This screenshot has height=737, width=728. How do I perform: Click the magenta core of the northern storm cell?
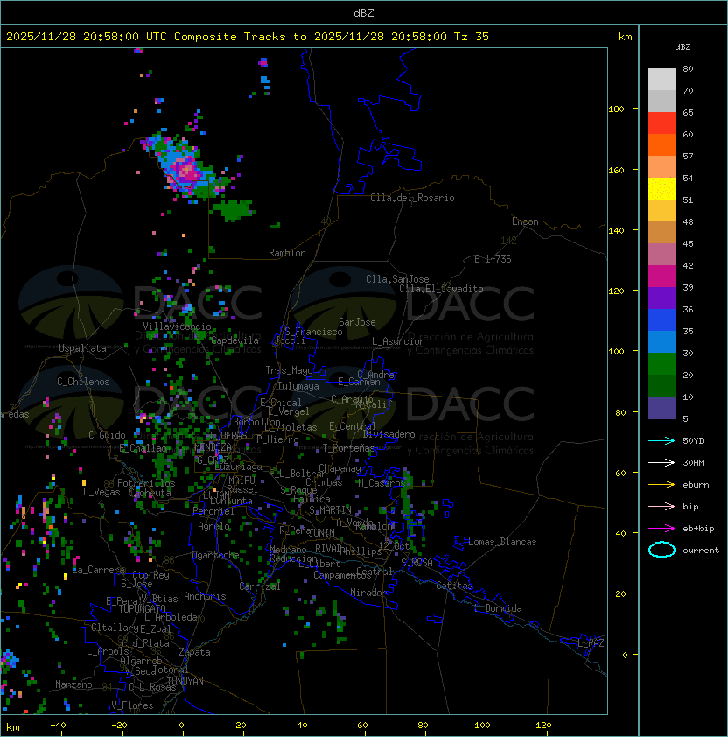pos(187,172)
